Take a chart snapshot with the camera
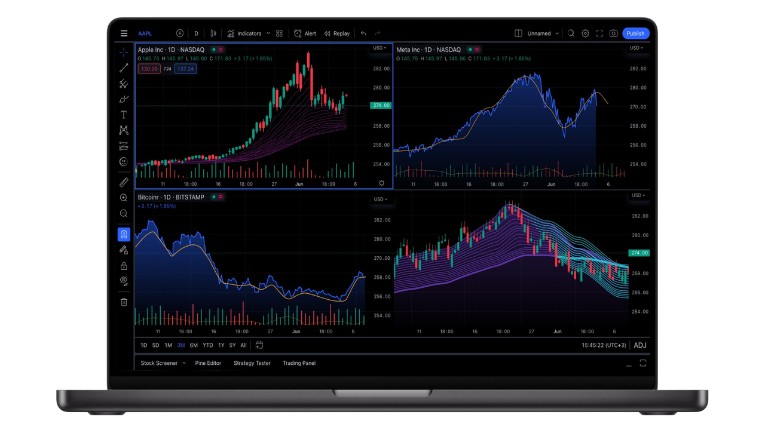Viewport: 765px width, 430px height. (613, 33)
